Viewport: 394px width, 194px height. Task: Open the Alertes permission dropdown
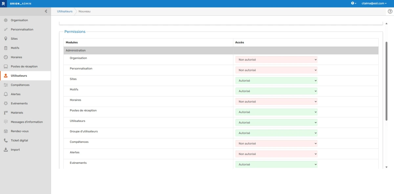[276, 154]
